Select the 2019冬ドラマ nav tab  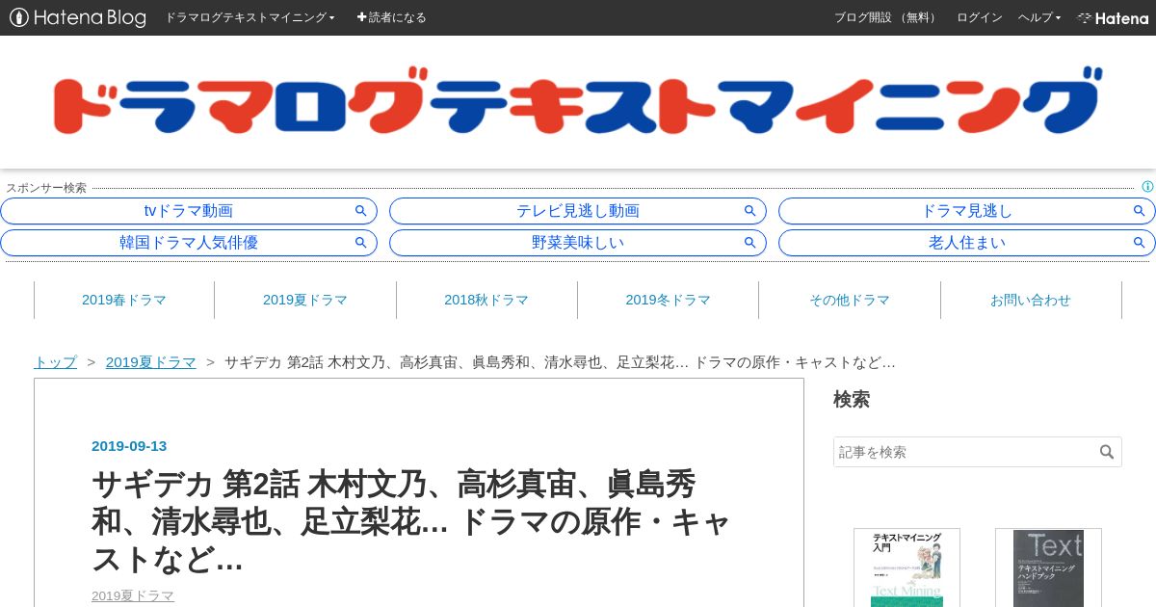point(668,300)
